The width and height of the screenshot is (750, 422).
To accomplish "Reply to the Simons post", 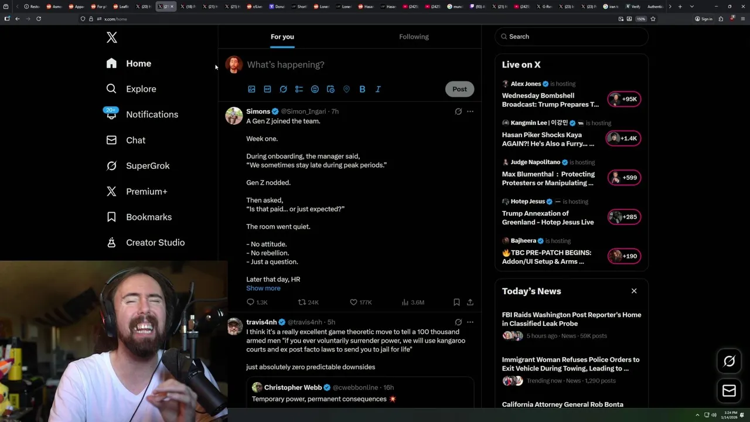I will [x=257, y=302].
